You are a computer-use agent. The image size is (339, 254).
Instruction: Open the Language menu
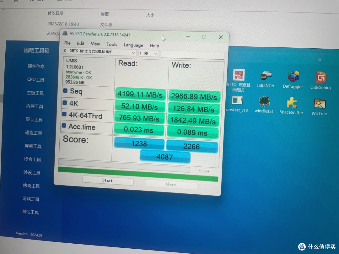click(133, 45)
